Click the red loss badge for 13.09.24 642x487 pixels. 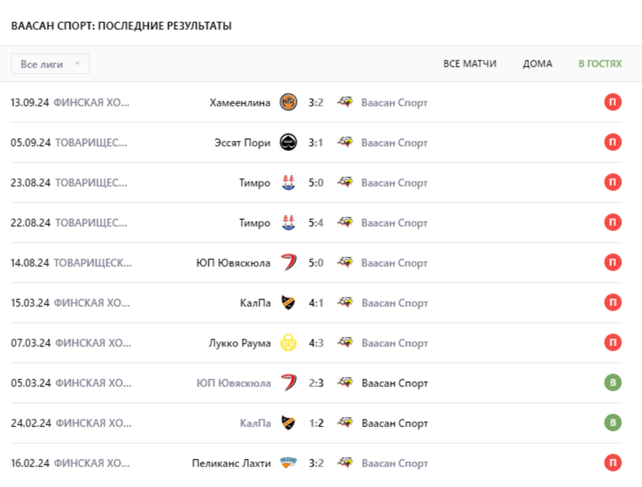(613, 102)
